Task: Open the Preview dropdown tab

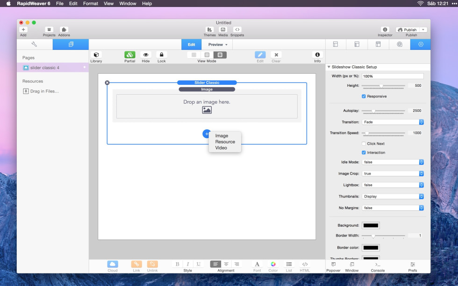Action: 217,45
